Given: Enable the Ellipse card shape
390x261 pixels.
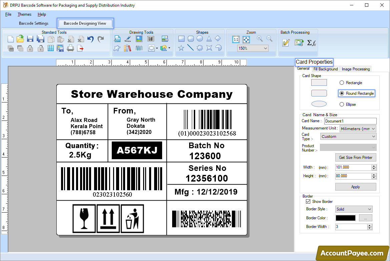Looking at the screenshot, I should tap(343, 104).
